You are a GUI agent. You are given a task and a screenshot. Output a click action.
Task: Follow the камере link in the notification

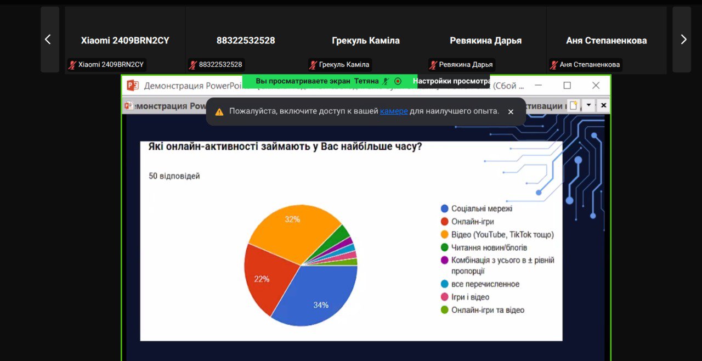[393, 111]
